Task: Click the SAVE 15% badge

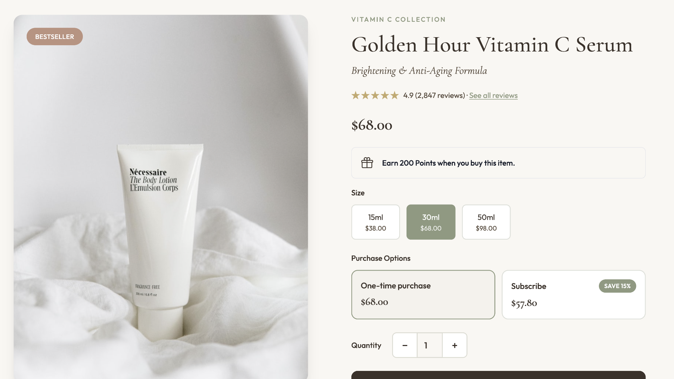Action: point(617,286)
